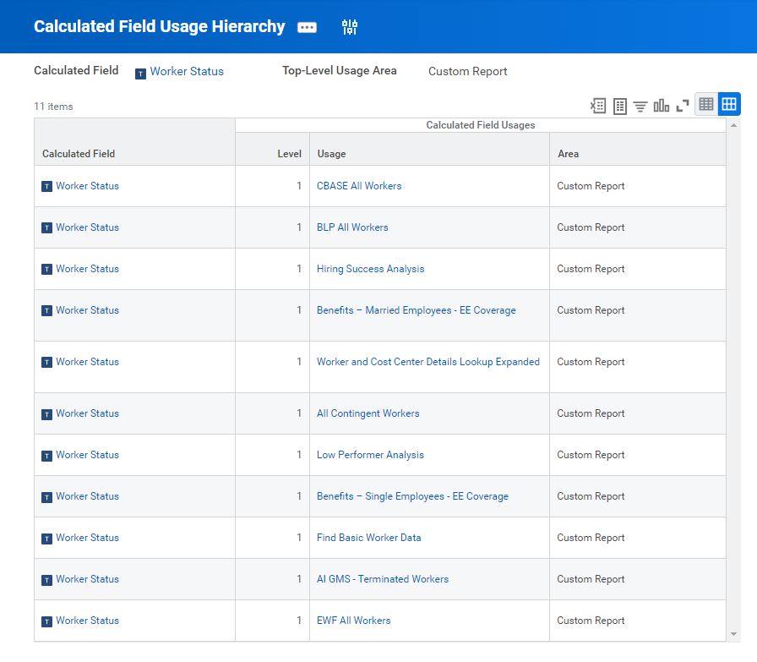This screenshot has height=662, width=757.
Task: Switch to grid table view
Action: [x=729, y=104]
